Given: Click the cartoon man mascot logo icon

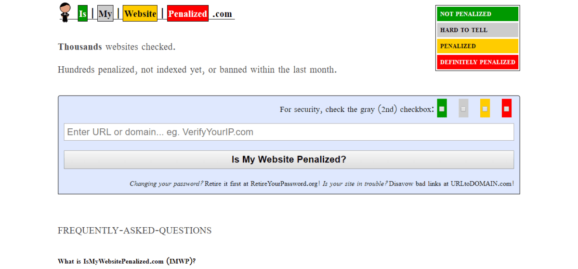Looking at the screenshot, I should (65, 12).
